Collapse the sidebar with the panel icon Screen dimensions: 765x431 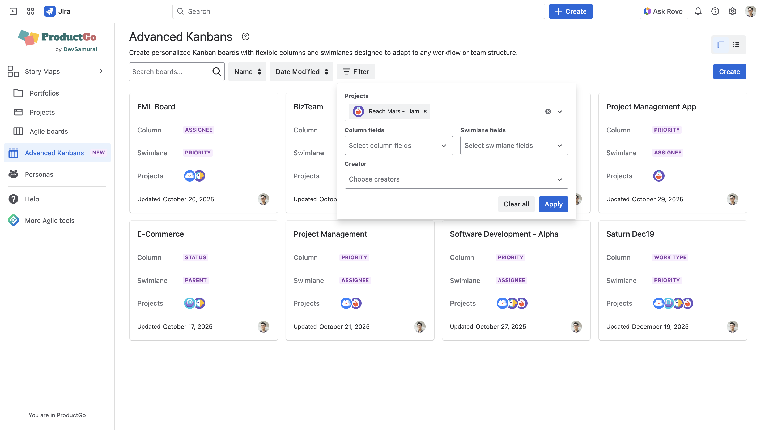[13, 11]
